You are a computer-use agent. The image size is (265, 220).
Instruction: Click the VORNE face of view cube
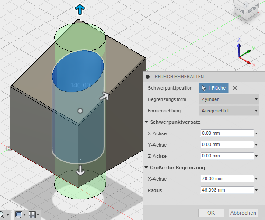239,9
